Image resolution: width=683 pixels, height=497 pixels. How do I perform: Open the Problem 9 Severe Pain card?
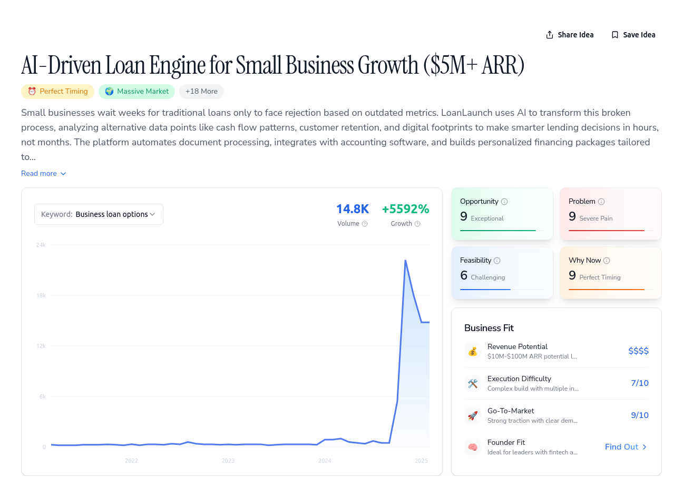(611, 214)
